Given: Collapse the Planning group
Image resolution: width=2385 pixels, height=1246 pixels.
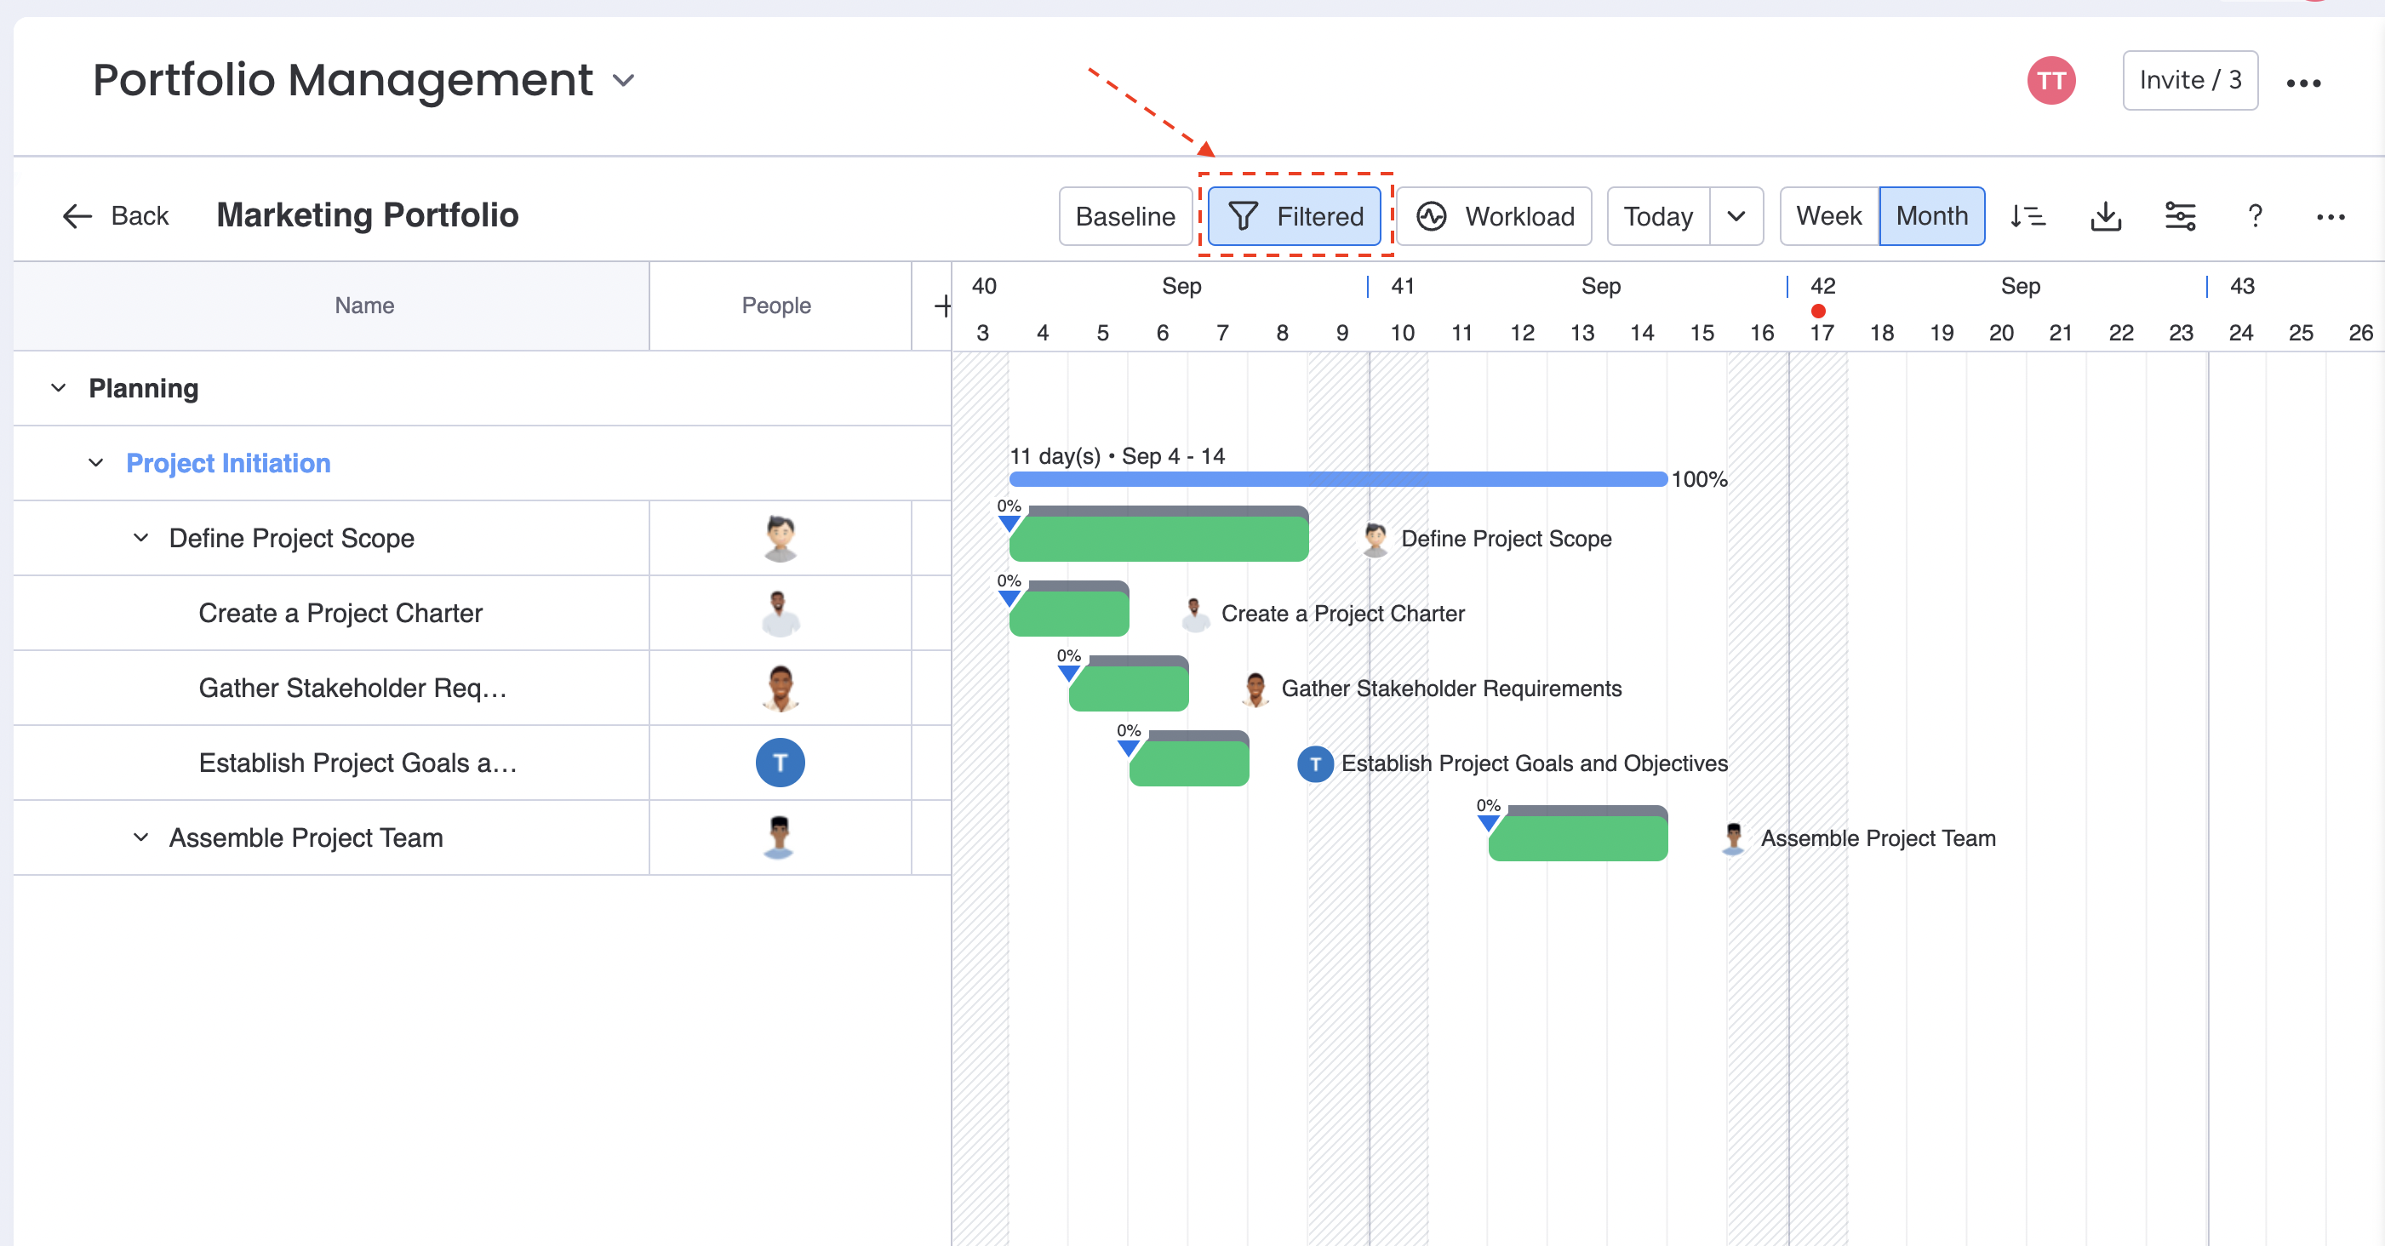Looking at the screenshot, I should point(59,388).
